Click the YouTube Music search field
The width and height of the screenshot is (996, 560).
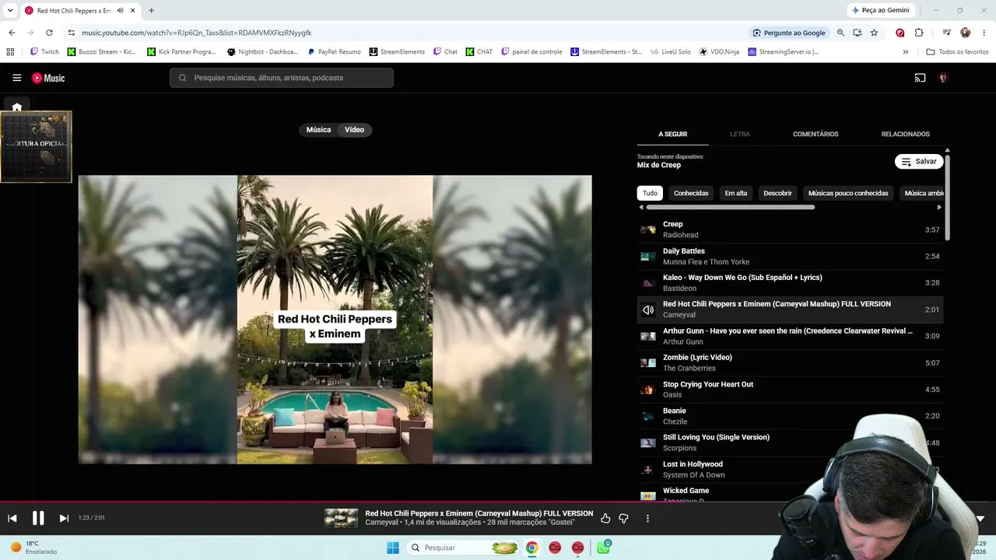pos(282,78)
